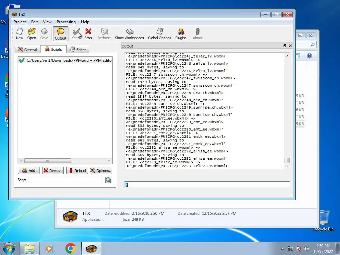Click the TriX application icon in Explorer details

[70, 216]
